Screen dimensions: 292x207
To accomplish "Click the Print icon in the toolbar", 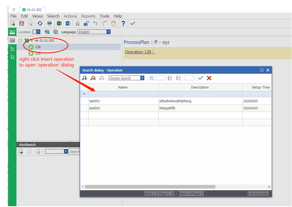I will pos(49,23).
